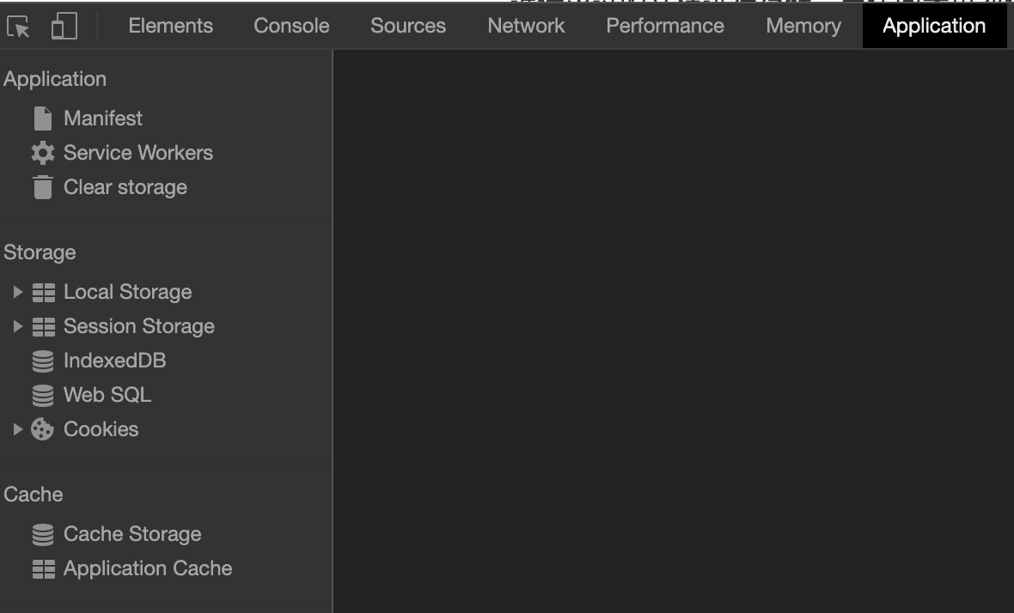Open the Performance tab

(x=664, y=26)
